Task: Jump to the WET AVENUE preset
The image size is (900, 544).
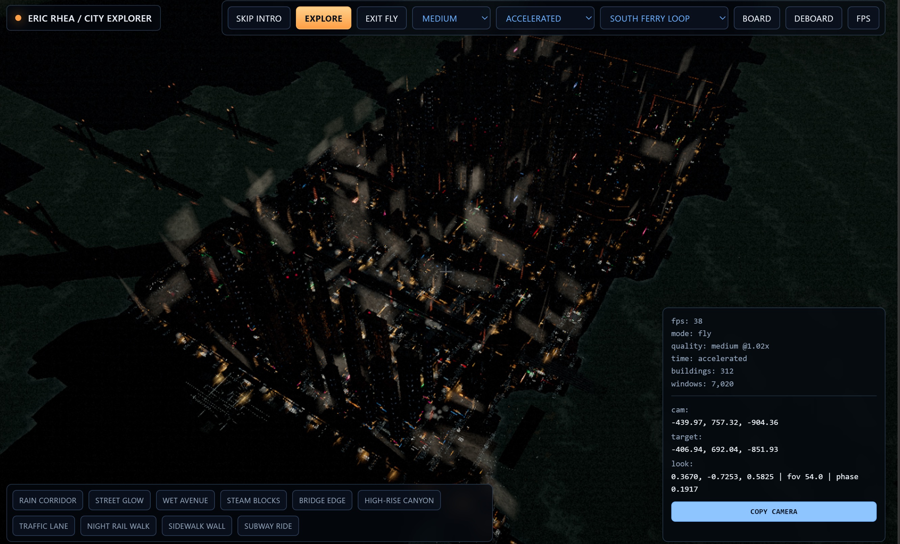Action: (x=185, y=500)
